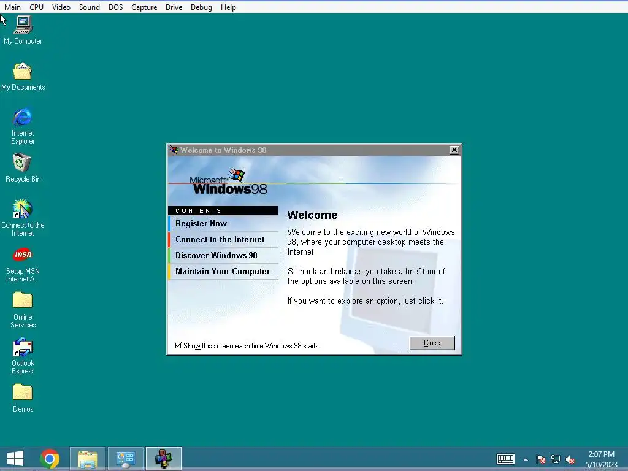Launch Google Chrome from the taskbar
Viewport: 628px width, 471px height.
pyautogui.click(x=50, y=459)
